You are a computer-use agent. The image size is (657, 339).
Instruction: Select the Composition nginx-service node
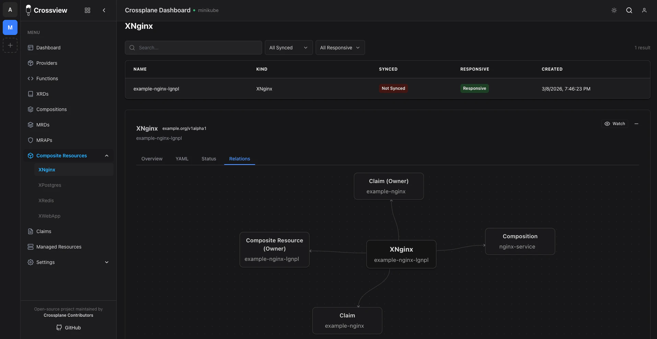[520, 241]
